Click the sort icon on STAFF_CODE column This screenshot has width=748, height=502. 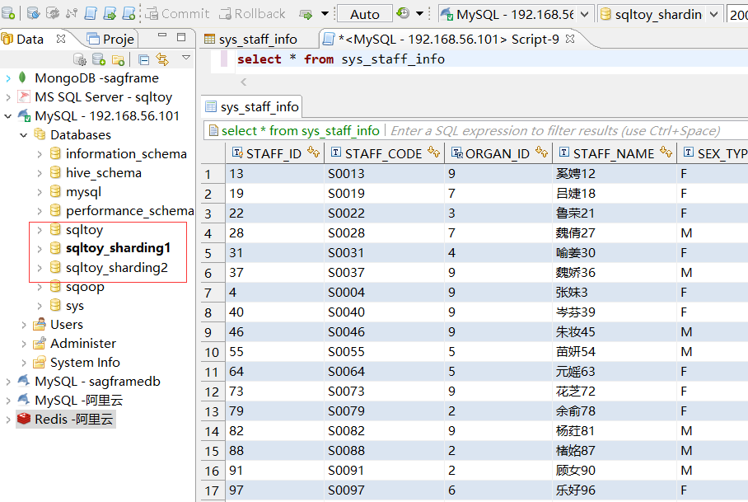(x=433, y=153)
